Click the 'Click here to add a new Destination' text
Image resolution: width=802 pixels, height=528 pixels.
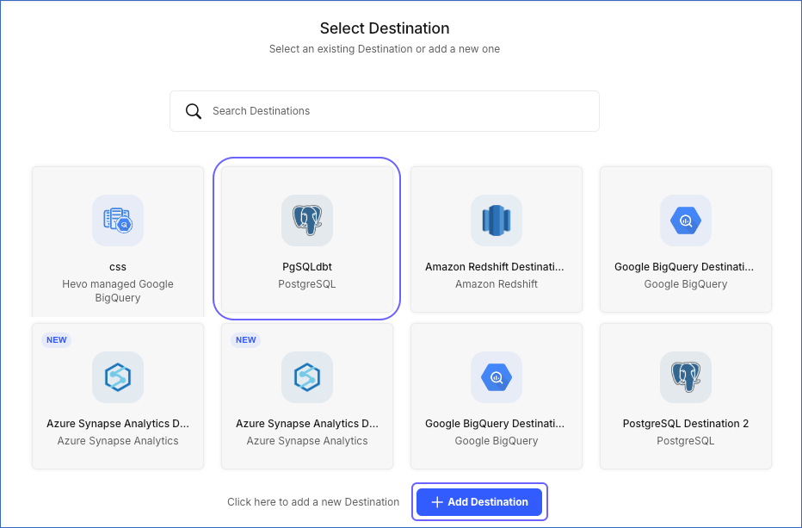coord(312,501)
